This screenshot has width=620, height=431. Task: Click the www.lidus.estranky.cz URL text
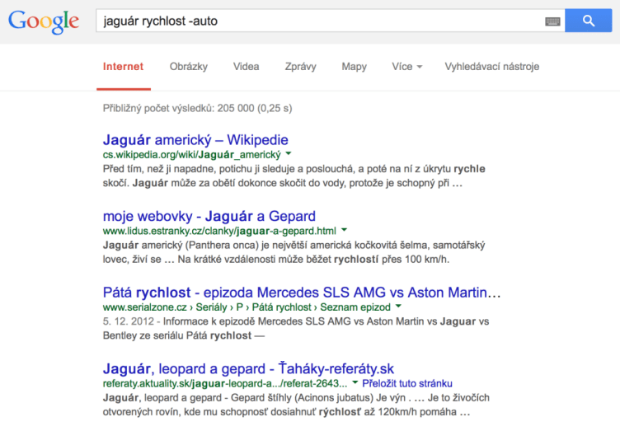(219, 231)
